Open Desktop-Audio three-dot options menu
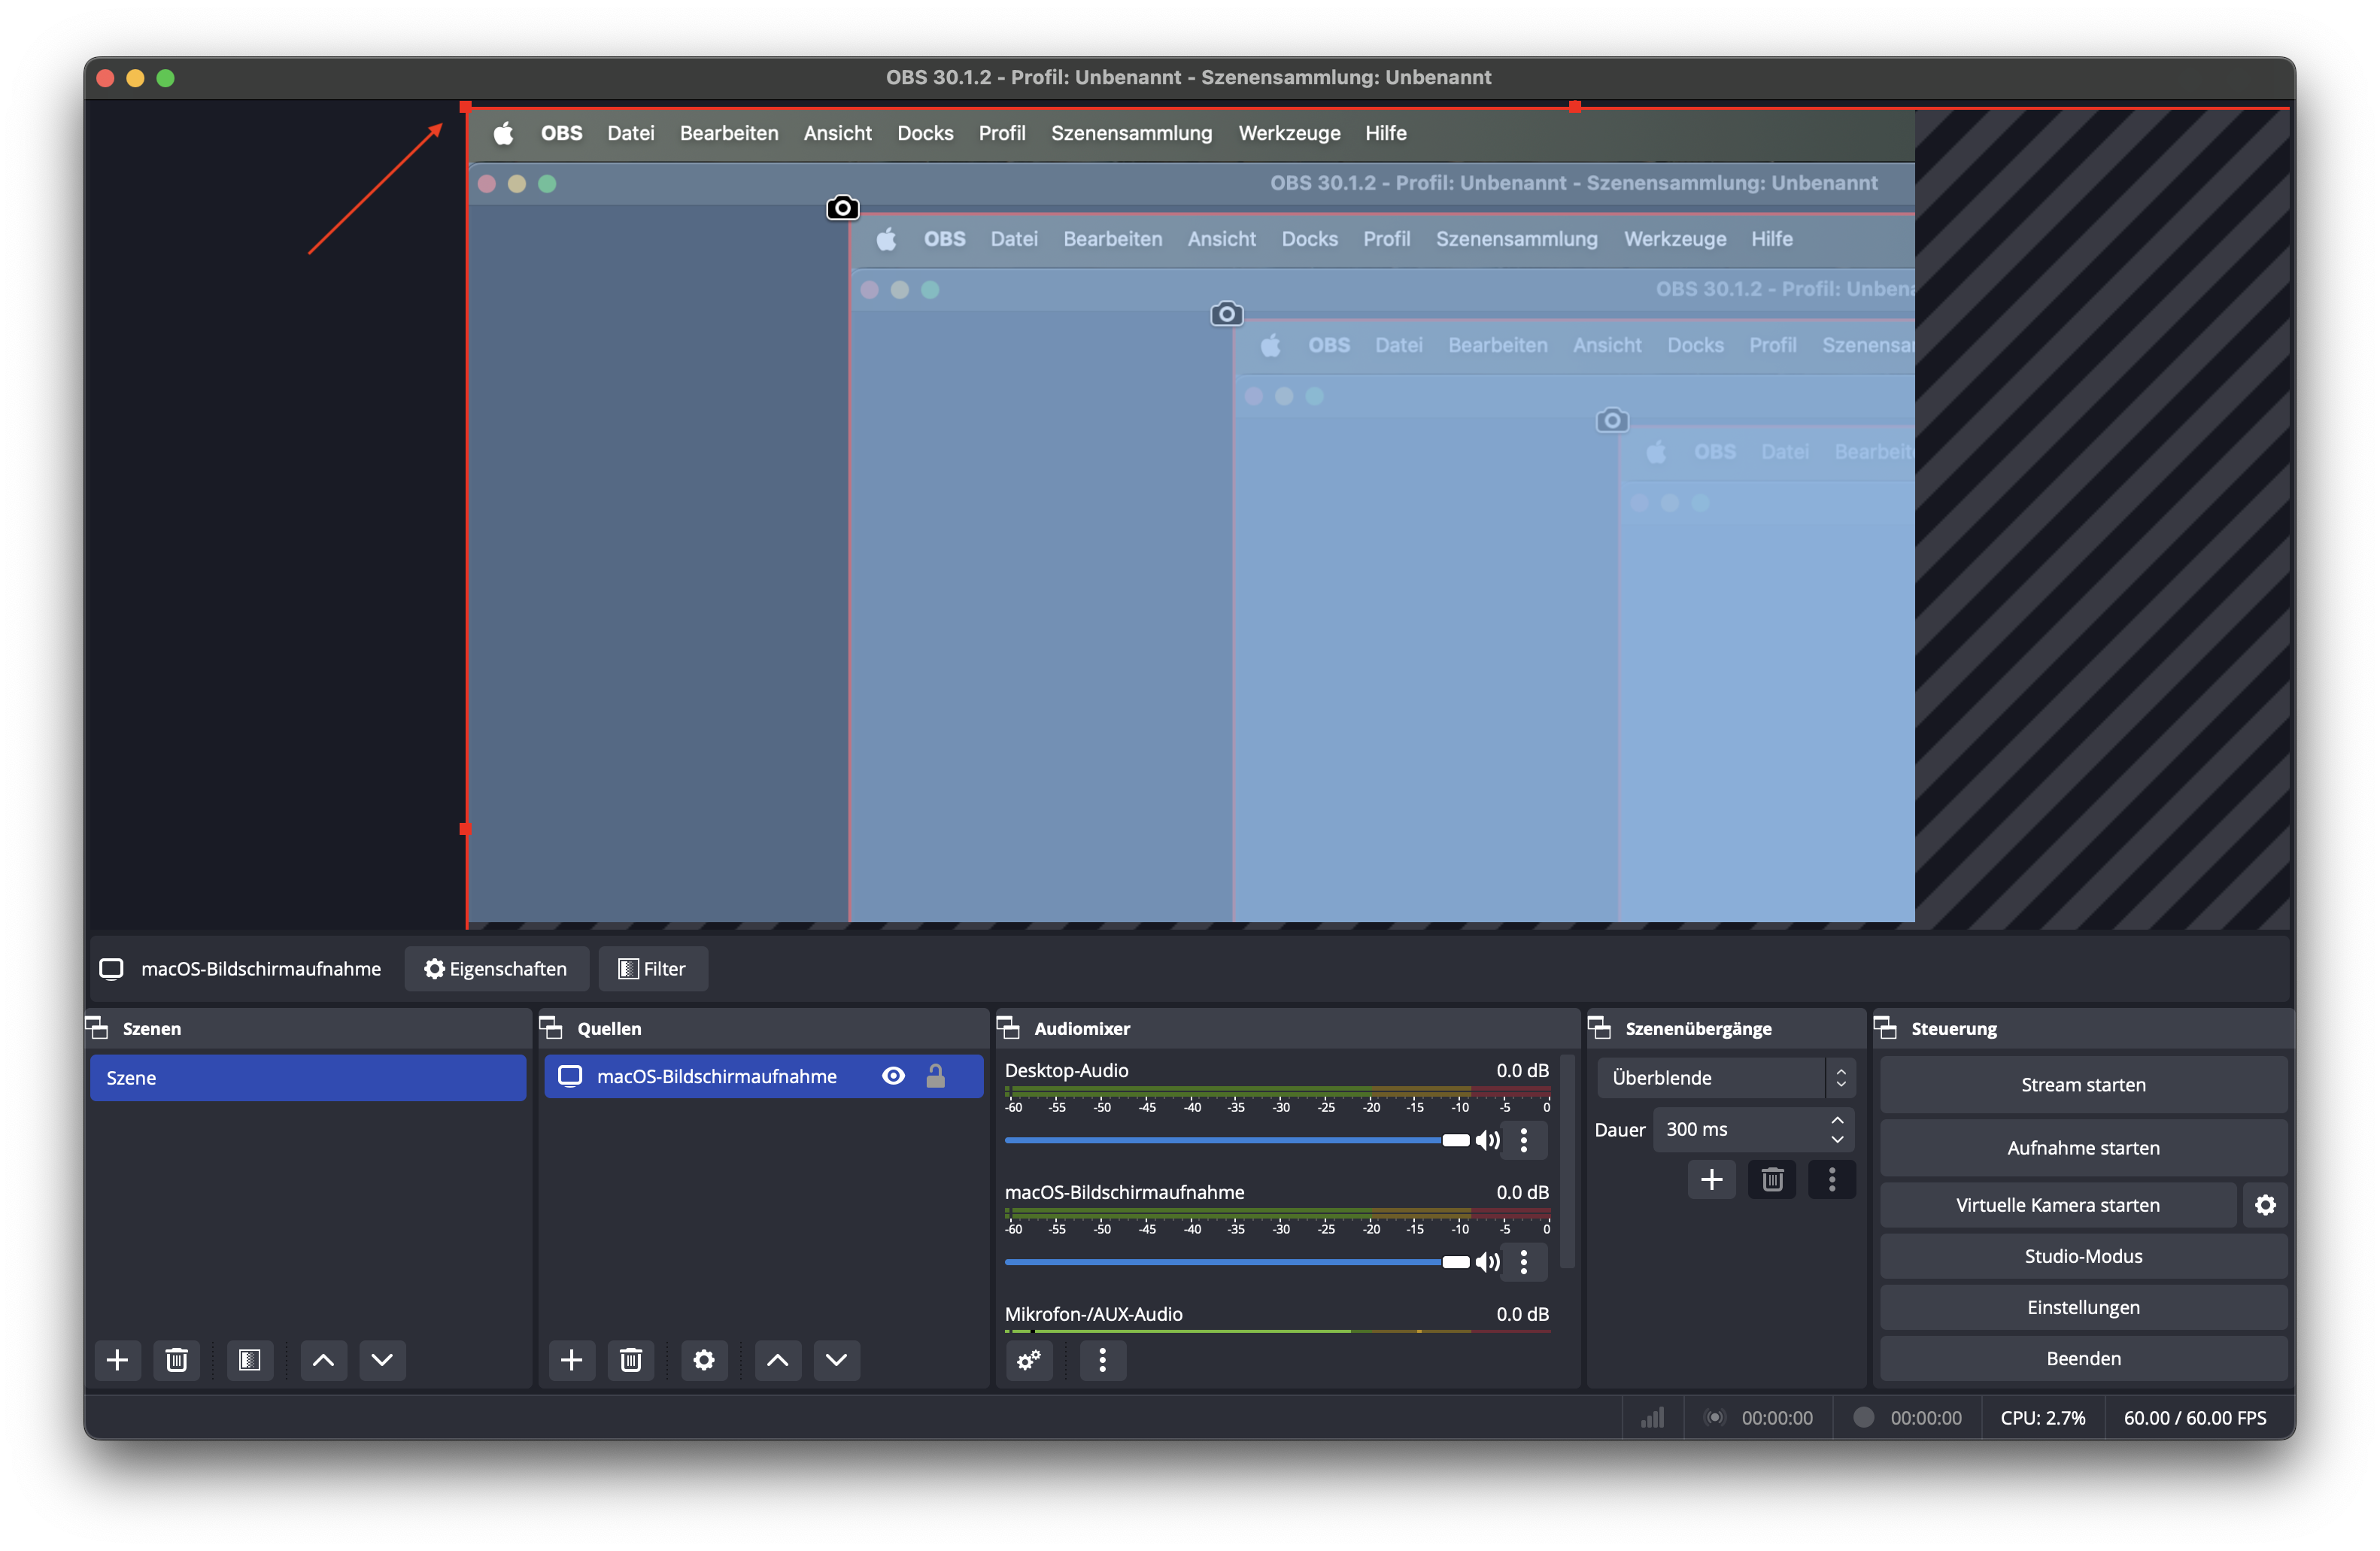The height and width of the screenshot is (1551, 2380). tap(1523, 1140)
